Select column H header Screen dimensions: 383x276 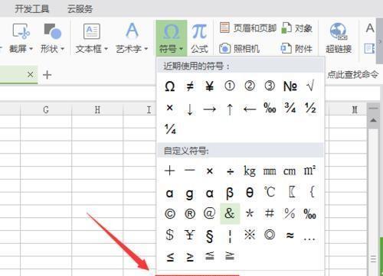[x=97, y=110]
